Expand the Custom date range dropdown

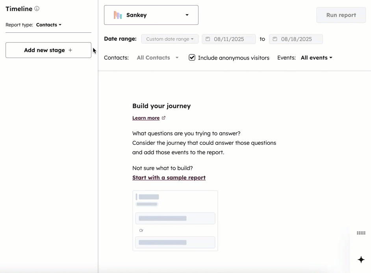170,39
